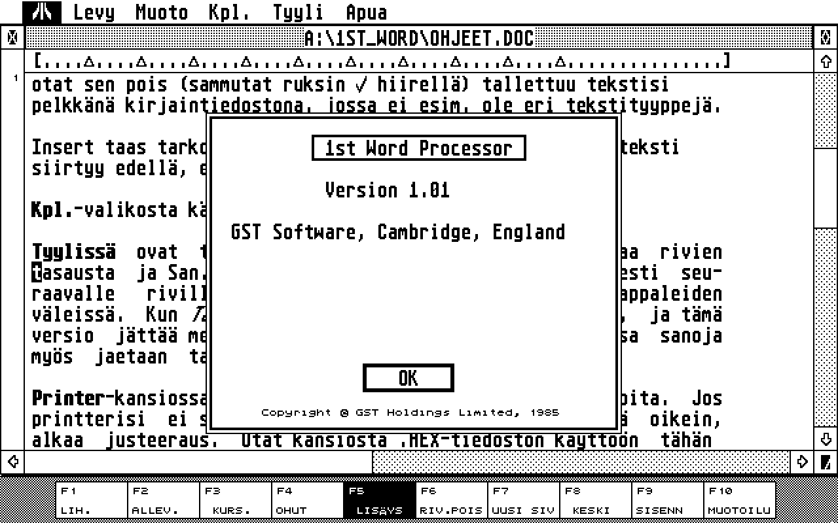838x523 pixels.
Task: Toggle F4 OHUT light text key
Action: 308,500
